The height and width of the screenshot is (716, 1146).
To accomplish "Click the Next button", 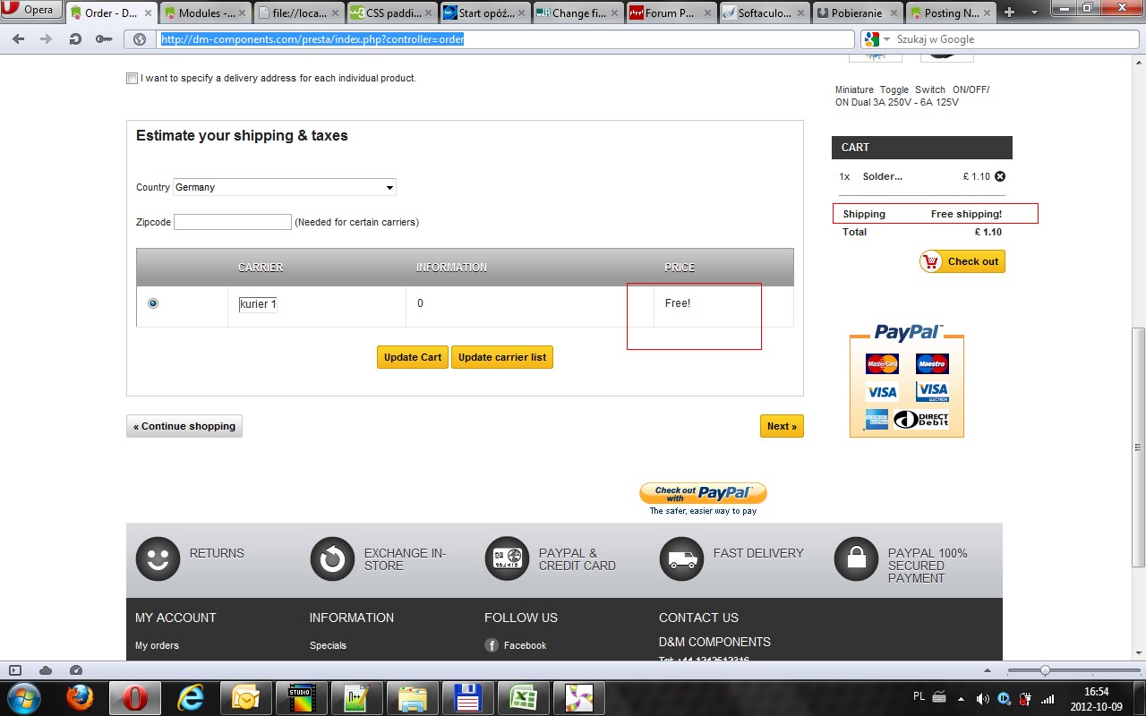I will pos(782,426).
